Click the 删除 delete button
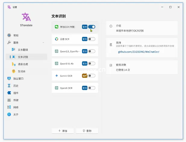Viewport: 186px width, 142px height. point(87,131)
